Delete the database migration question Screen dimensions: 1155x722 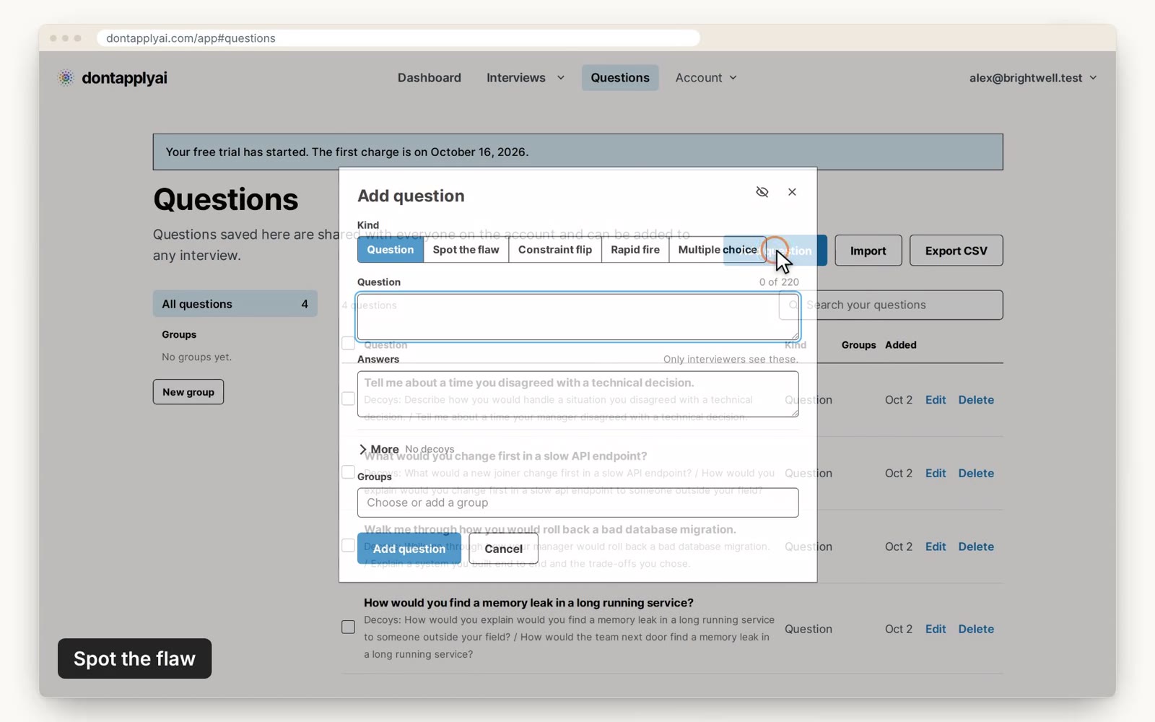tap(976, 547)
